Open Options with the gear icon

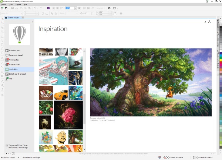[x=109, y=8]
